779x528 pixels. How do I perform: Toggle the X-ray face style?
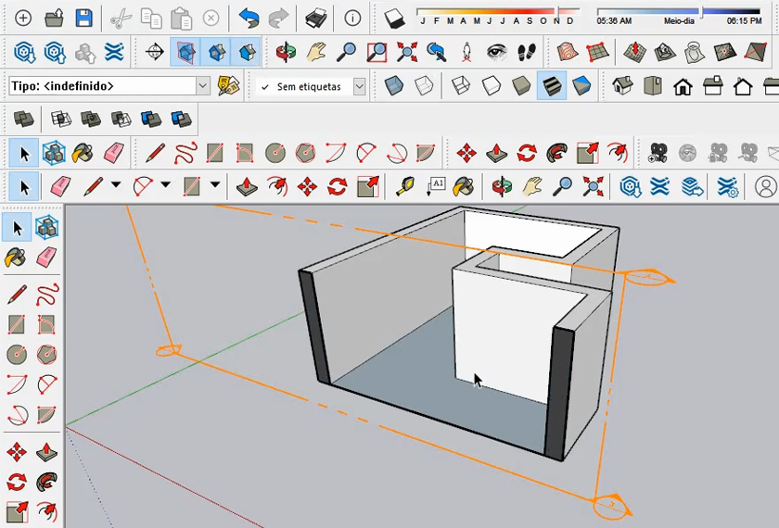tap(394, 86)
